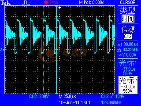
Task: Click the delta t 30.00µs readout
Action: click(x=128, y=44)
